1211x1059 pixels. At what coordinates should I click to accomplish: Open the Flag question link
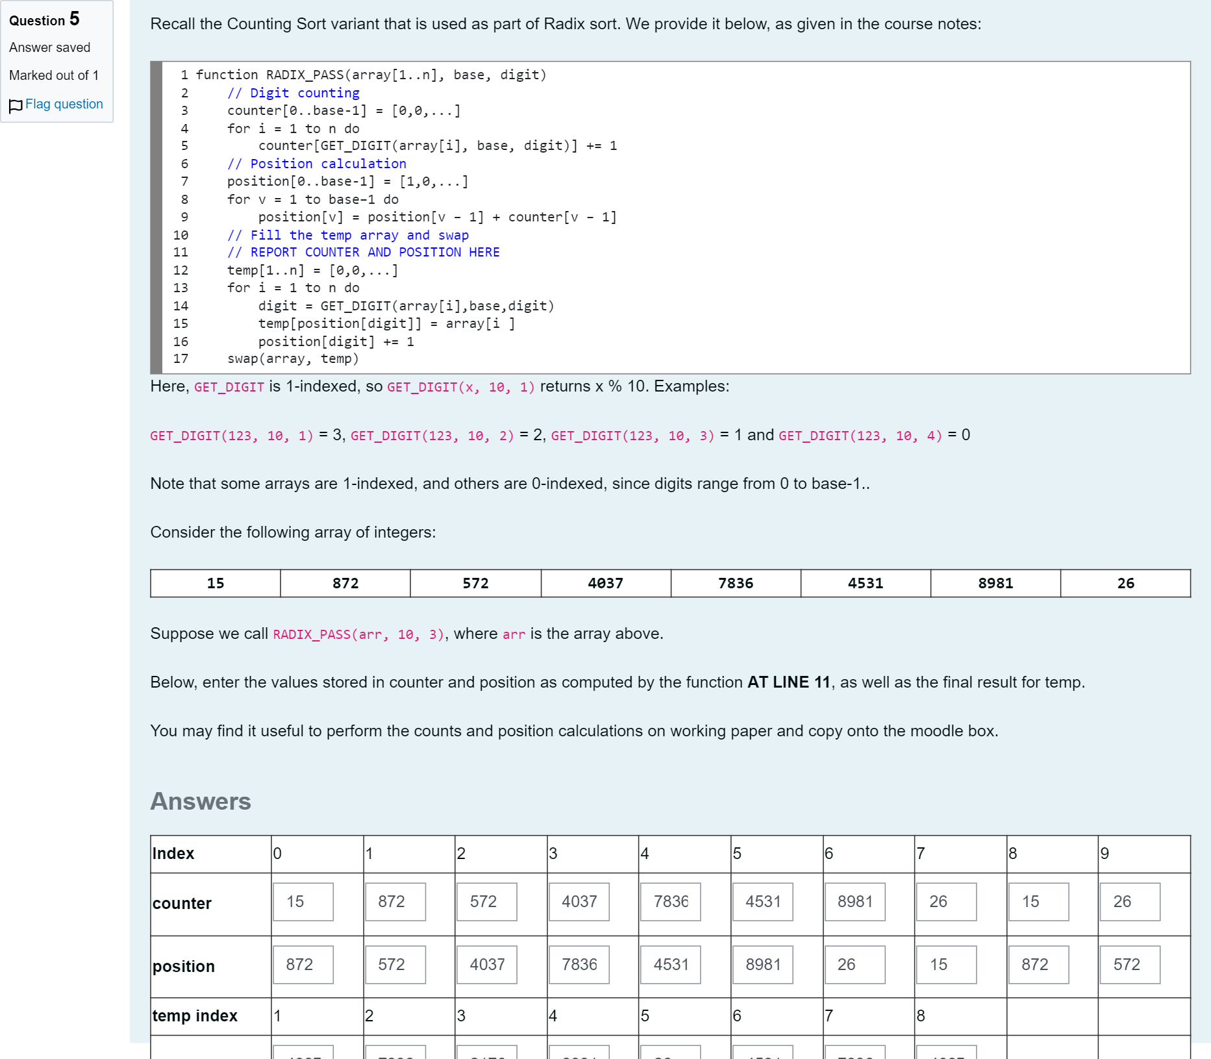[x=64, y=104]
